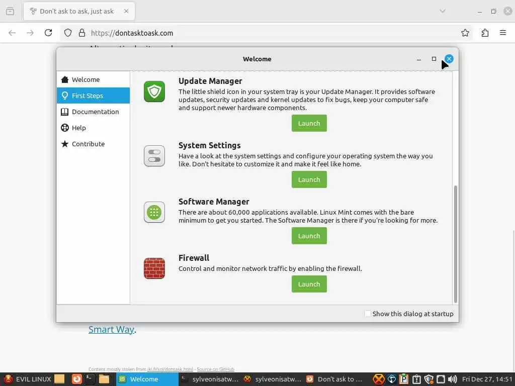Click the red brick Firewall icon
Image resolution: width=515 pixels, height=386 pixels.
point(154,268)
